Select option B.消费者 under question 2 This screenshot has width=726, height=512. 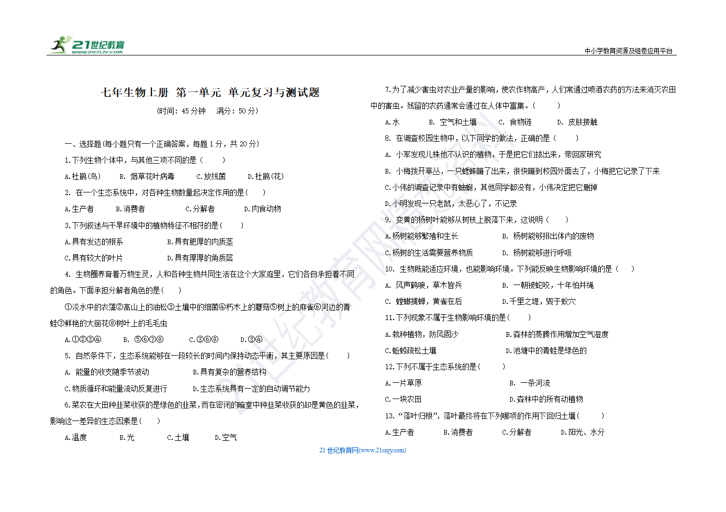click(130, 209)
